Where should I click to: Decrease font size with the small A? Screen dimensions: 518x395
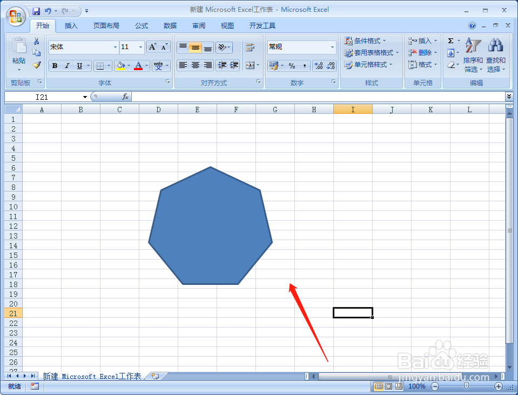tap(164, 47)
